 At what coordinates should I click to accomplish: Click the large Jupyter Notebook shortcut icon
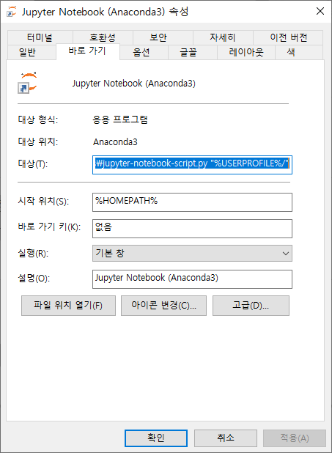(x=28, y=83)
